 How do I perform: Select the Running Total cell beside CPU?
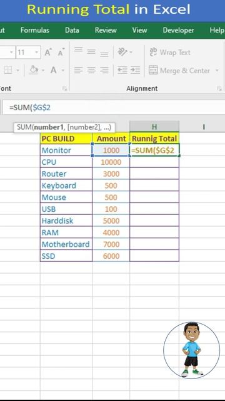[x=154, y=162]
